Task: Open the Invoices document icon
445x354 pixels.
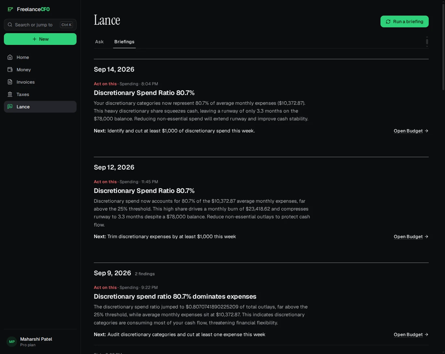Action: [x=10, y=82]
